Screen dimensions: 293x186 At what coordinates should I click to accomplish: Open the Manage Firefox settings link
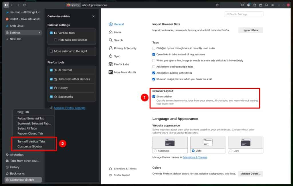click(x=70, y=108)
